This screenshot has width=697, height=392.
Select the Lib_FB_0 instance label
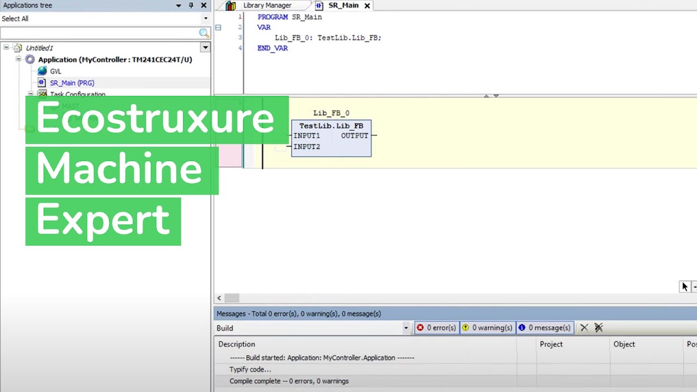[331, 113]
